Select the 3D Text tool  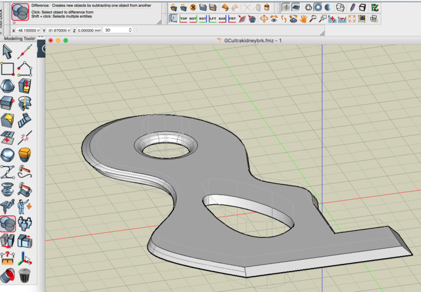click(7, 206)
